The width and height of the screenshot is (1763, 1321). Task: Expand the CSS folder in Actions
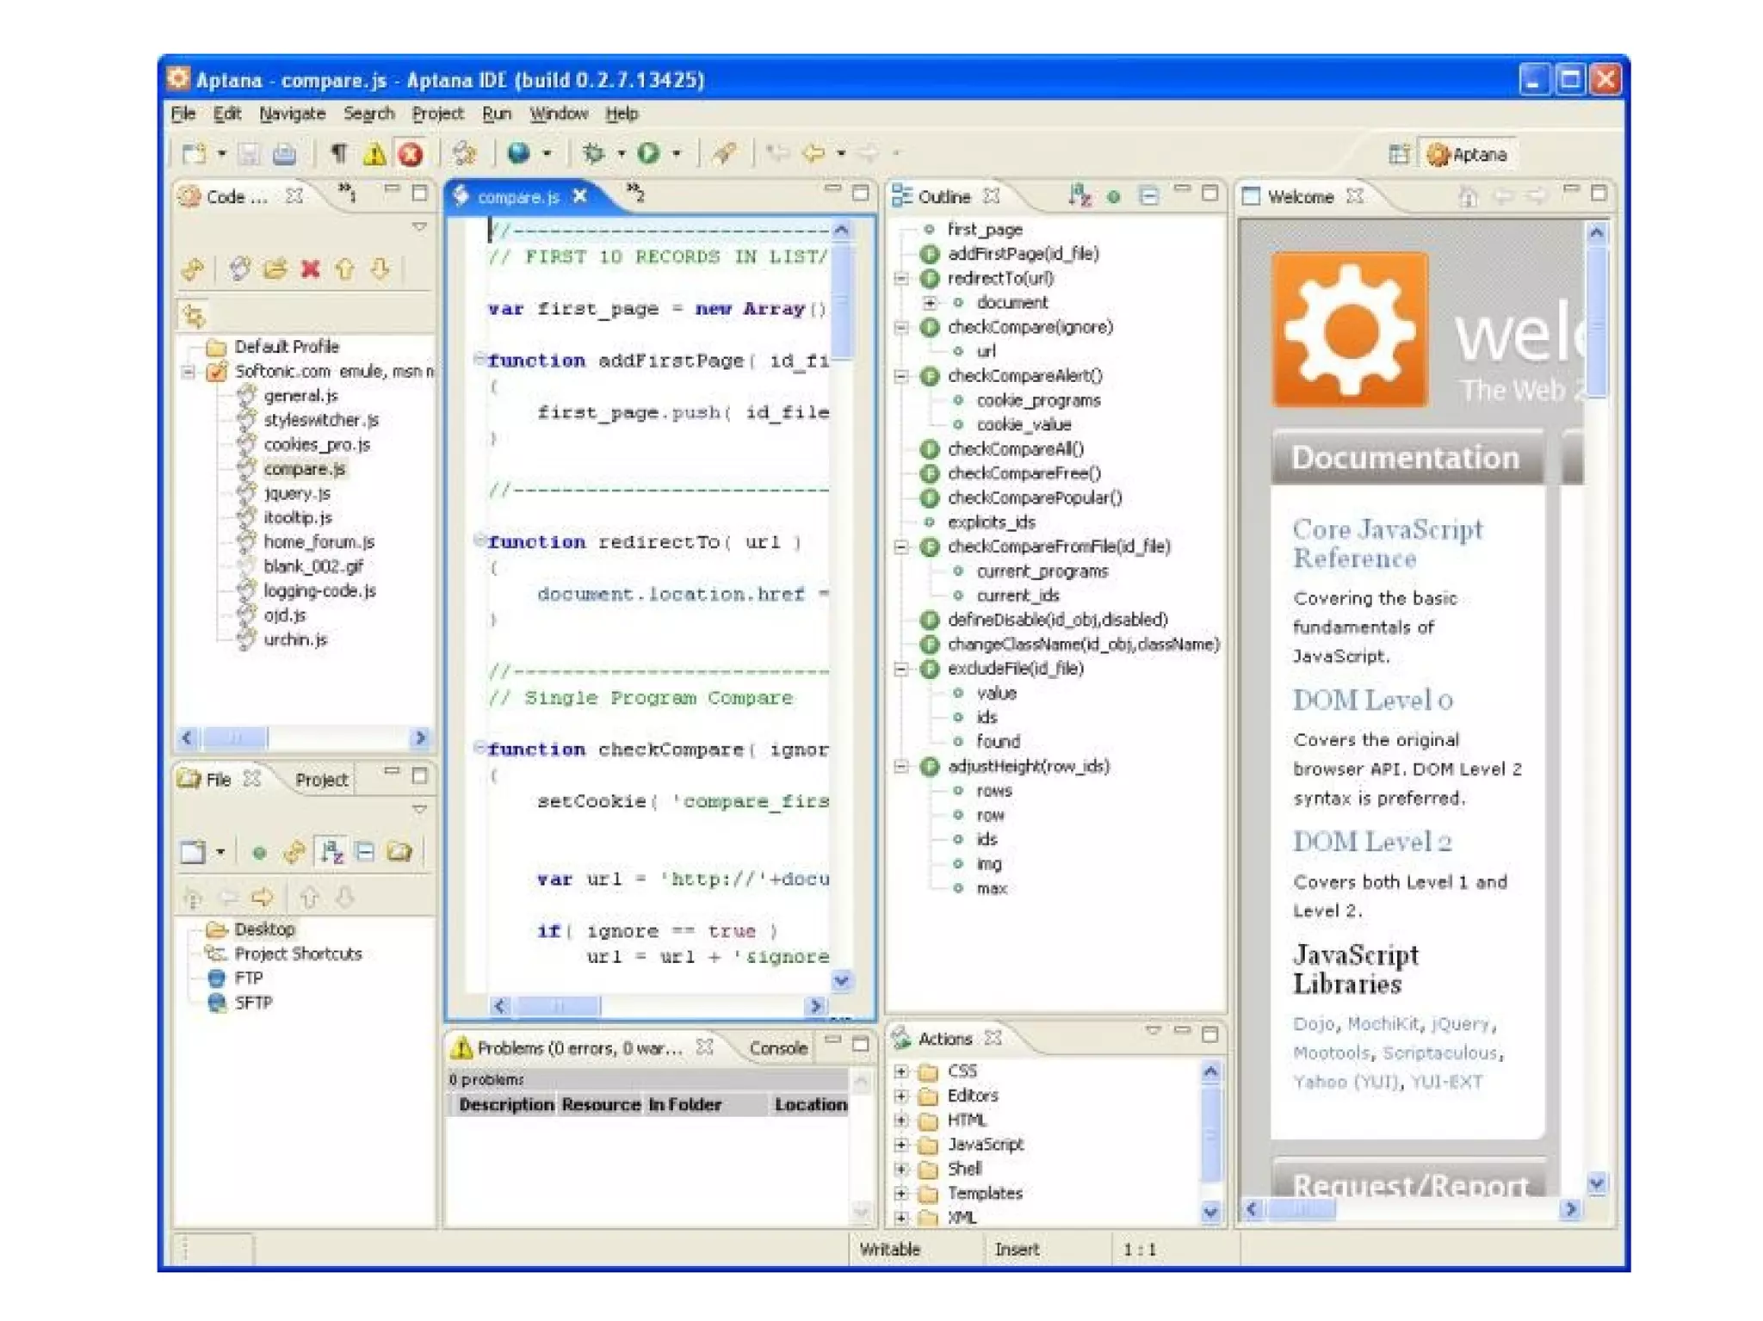(x=900, y=1071)
